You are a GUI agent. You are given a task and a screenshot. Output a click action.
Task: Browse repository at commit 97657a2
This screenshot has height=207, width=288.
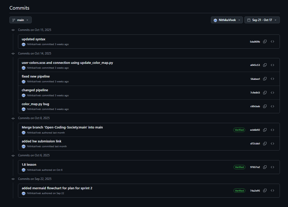tap(272, 167)
